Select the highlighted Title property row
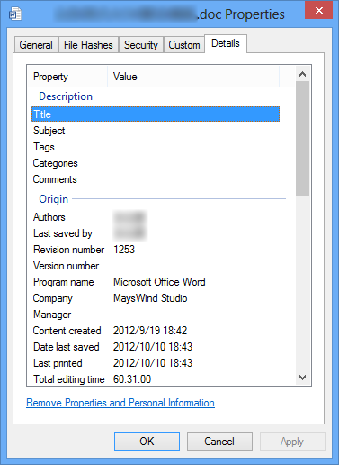The width and height of the screenshot is (339, 465). (x=156, y=114)
